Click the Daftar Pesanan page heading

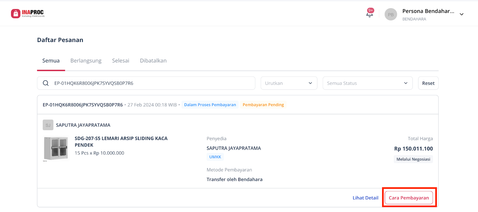coord(60,40)
